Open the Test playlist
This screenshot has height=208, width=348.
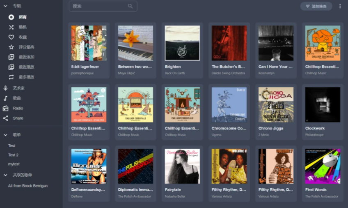tap(12, 146)
